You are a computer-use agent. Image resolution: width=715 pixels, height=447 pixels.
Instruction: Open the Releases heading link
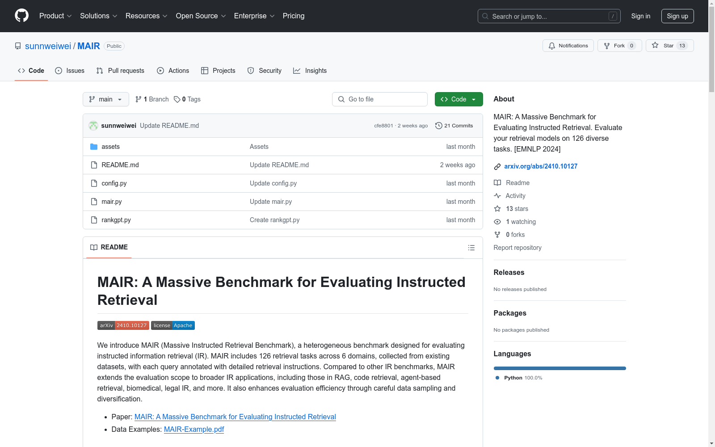tap(509, 272)
